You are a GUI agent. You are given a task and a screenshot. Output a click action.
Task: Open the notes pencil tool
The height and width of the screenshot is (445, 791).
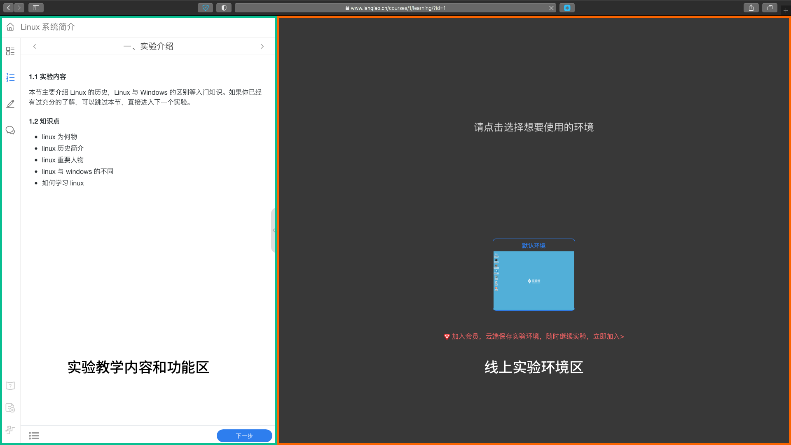[x=10, y=104]
